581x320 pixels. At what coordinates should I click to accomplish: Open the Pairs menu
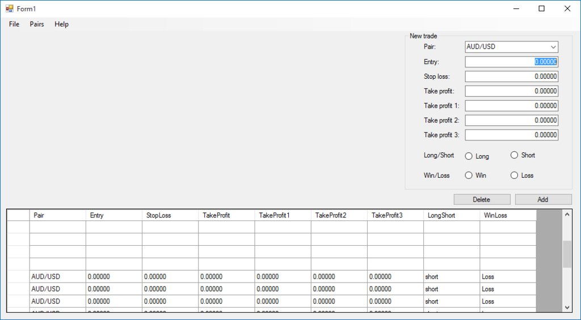click(x=37, y=24)
